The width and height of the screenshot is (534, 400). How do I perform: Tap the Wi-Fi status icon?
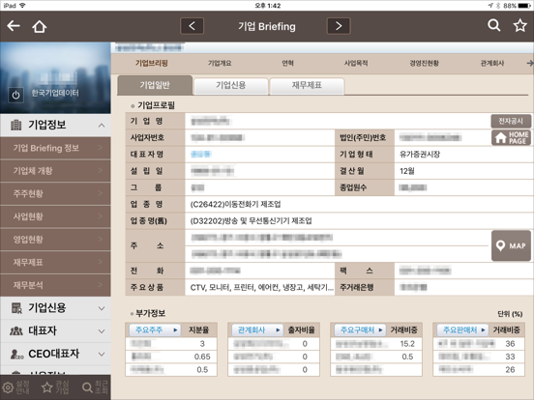(22, 6)
